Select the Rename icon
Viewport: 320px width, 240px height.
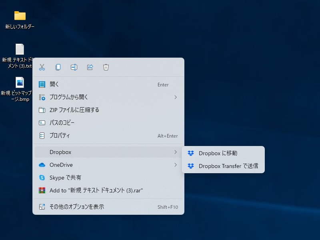coord(74,67)
